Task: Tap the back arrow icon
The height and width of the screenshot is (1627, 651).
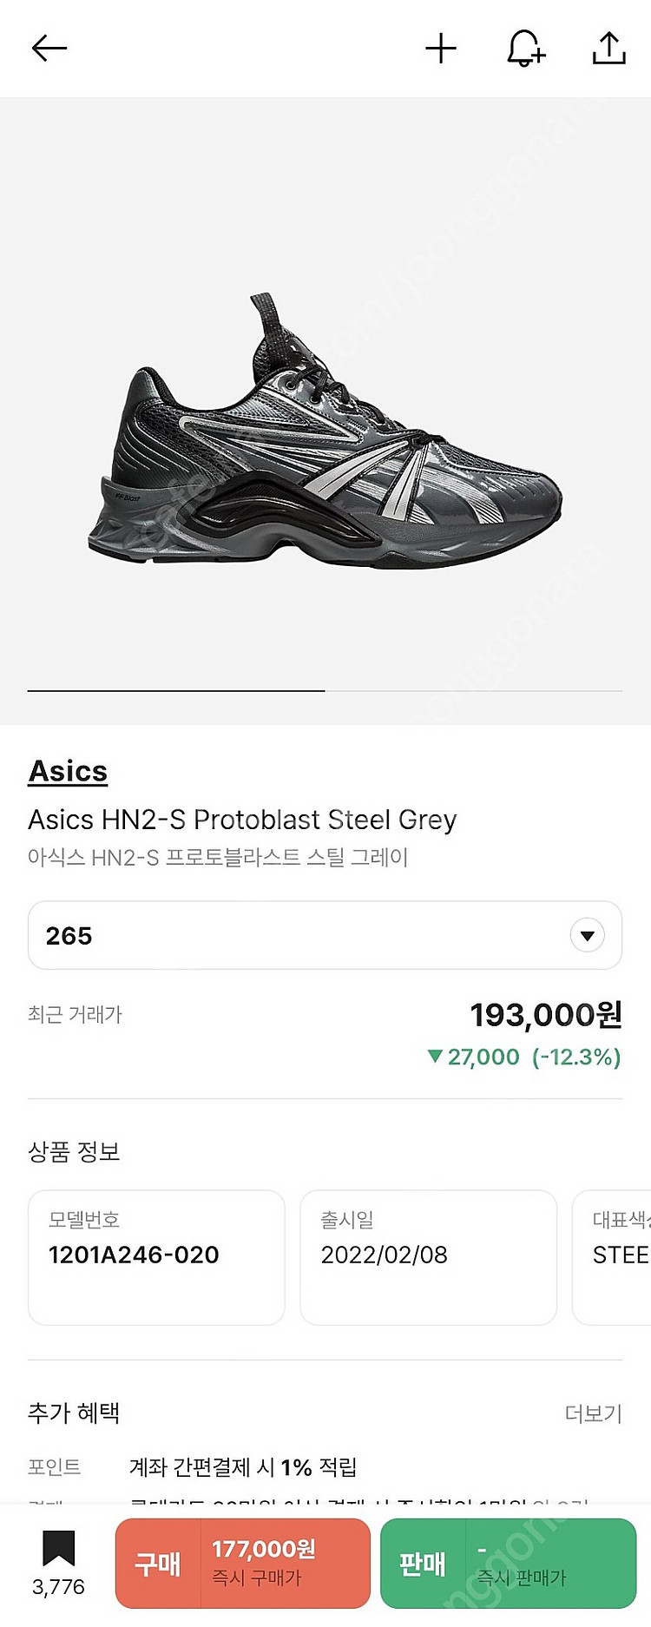Action: tap(49, 48)
